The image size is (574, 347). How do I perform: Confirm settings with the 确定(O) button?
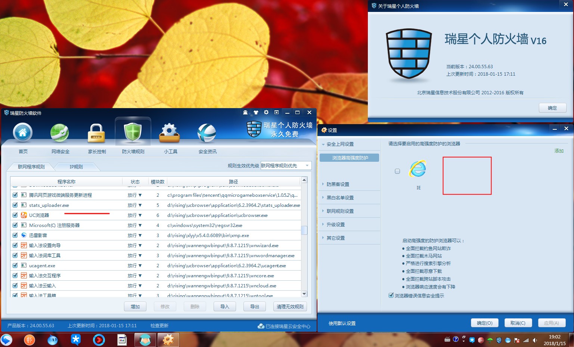[x=485, y=323]
